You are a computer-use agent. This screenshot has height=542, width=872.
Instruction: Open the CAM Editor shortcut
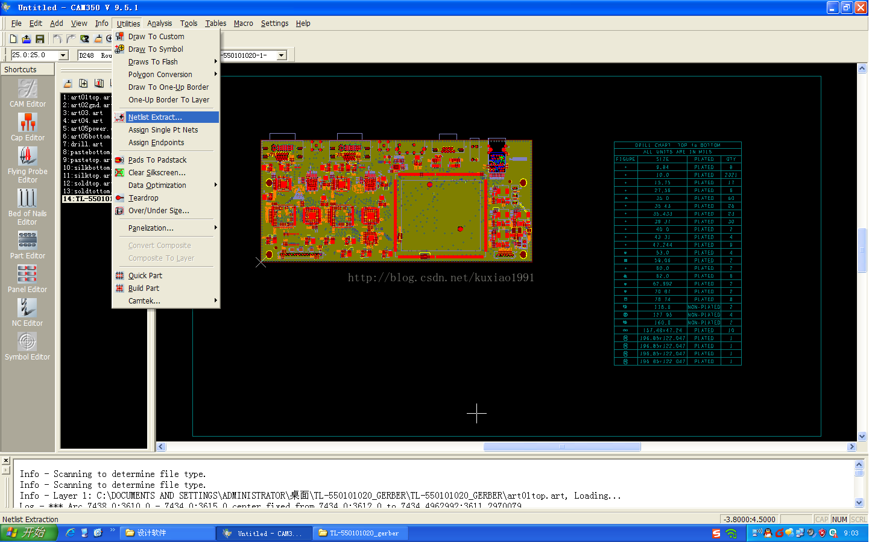(27, 90)
